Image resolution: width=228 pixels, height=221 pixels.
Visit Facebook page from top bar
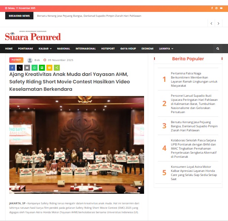click(212, 8)
